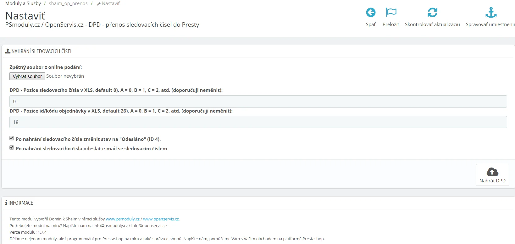Click the info icon beside Informace heading
This screenshot has width=515, height=244.
(6, 203)
